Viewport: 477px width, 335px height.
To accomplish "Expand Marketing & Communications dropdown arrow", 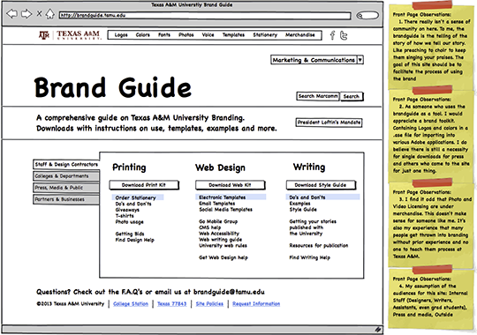I will (x=360, y=60).
